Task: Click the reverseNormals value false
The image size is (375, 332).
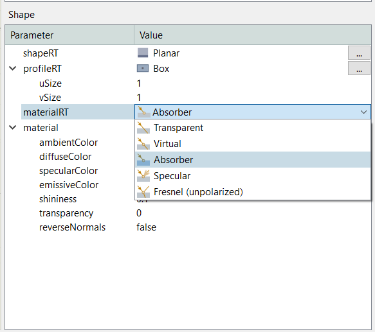Action: pyautogui.click(x=147, y=227)
